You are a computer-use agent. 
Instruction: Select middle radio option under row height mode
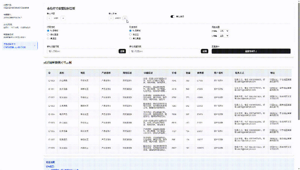point(48,35)
